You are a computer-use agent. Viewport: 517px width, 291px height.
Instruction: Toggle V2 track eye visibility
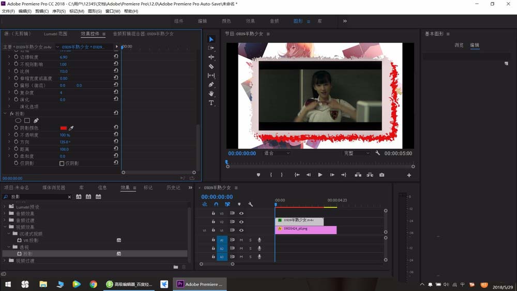[x=241, y=222]
